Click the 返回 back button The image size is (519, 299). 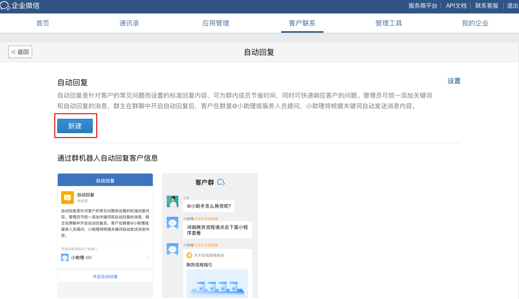20,52
